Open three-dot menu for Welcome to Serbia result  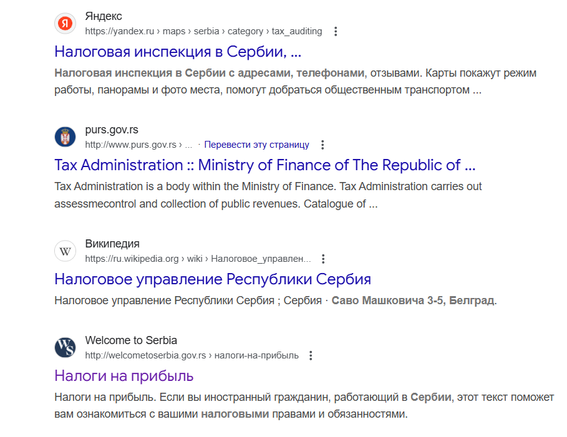click(x=311, y=356)
